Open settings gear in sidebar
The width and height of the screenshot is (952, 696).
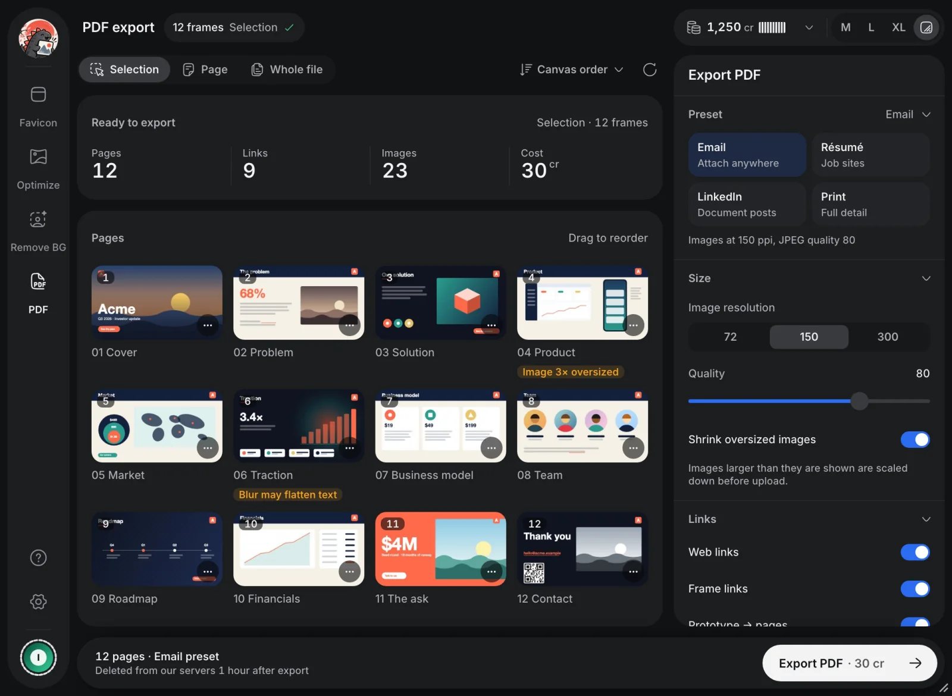click(38, 601)
